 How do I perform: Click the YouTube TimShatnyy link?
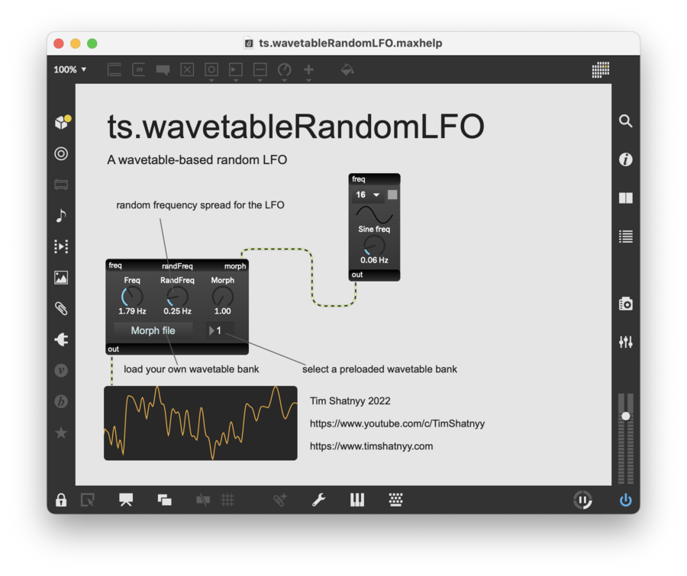(397, 423)
